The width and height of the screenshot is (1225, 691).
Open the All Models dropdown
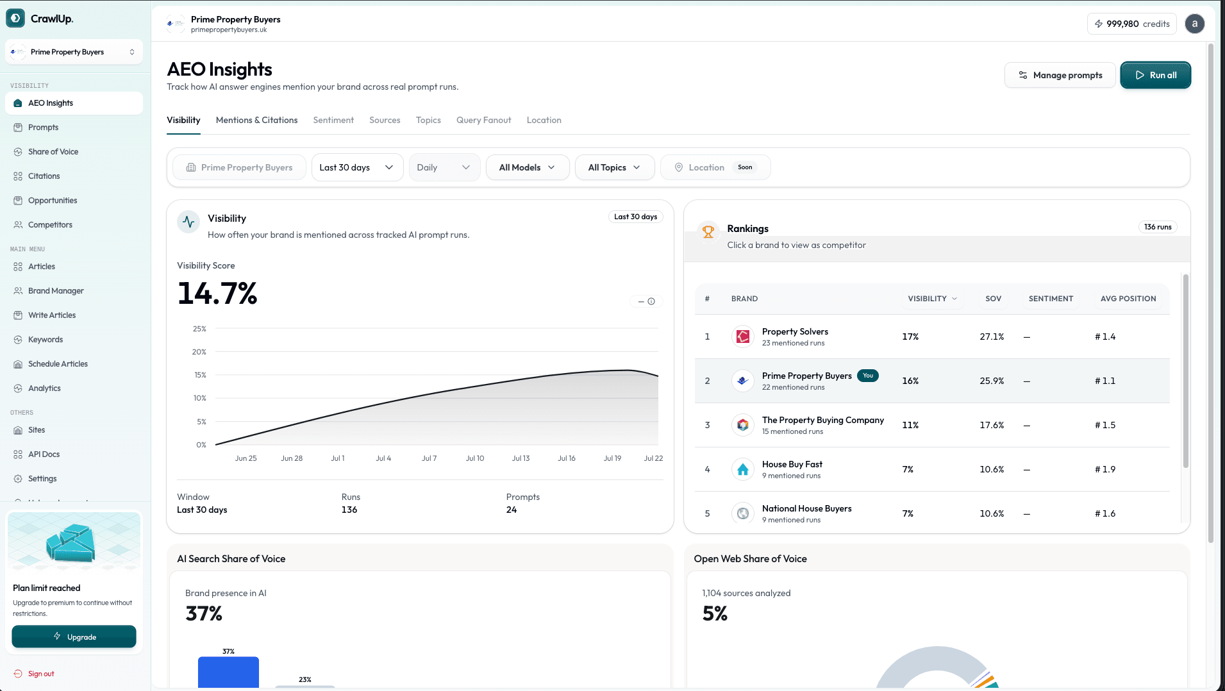click(x=528, y=167)
